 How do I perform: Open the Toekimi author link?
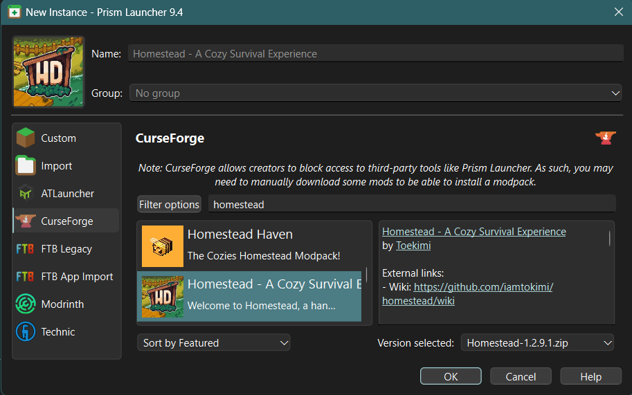(x=413, y=246)
